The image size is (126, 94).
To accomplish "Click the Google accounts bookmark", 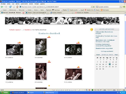I will click(x=73, y=10).
